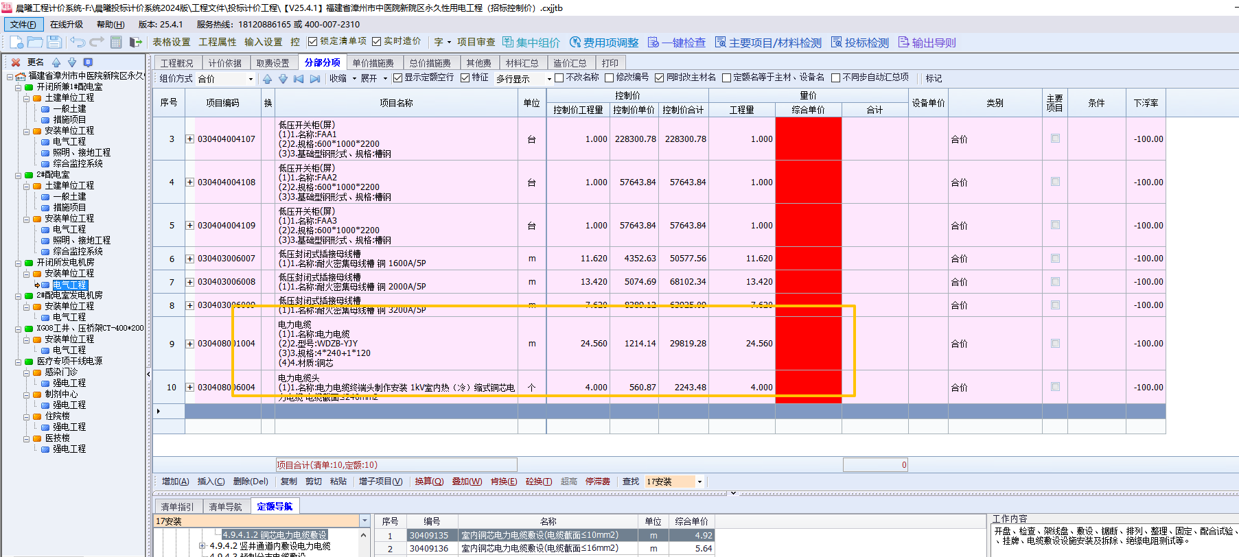Click the jump-to-last-row arrow icon

[x=315, y=78]
